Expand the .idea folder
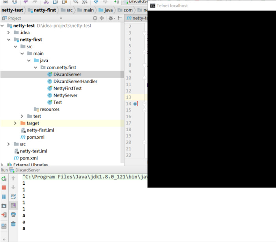The height and width of the screenshot is (242, 276). [8, 33]
